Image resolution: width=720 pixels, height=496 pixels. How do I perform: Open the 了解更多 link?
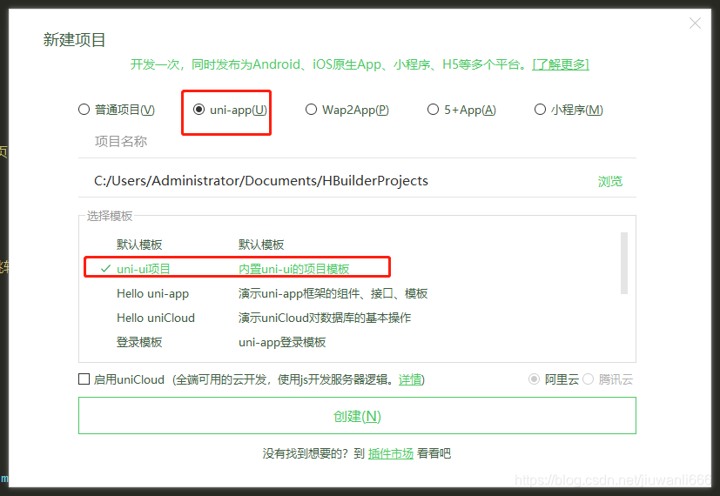point(560,64)
